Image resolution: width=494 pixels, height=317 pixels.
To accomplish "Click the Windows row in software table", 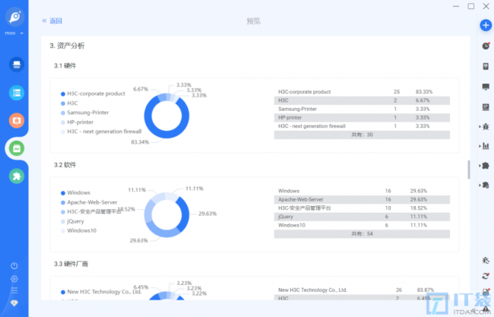I will (x=362, y=191).
